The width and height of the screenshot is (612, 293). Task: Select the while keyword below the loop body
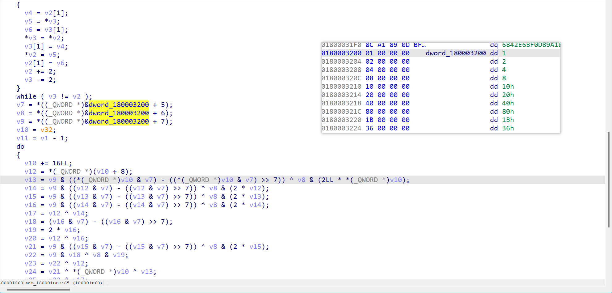click(26, 96)
